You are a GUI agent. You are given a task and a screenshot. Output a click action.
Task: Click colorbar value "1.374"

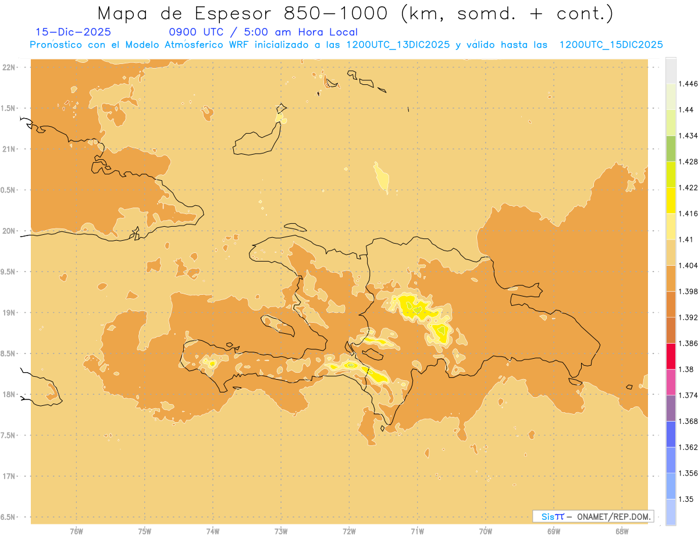(688, 395)
